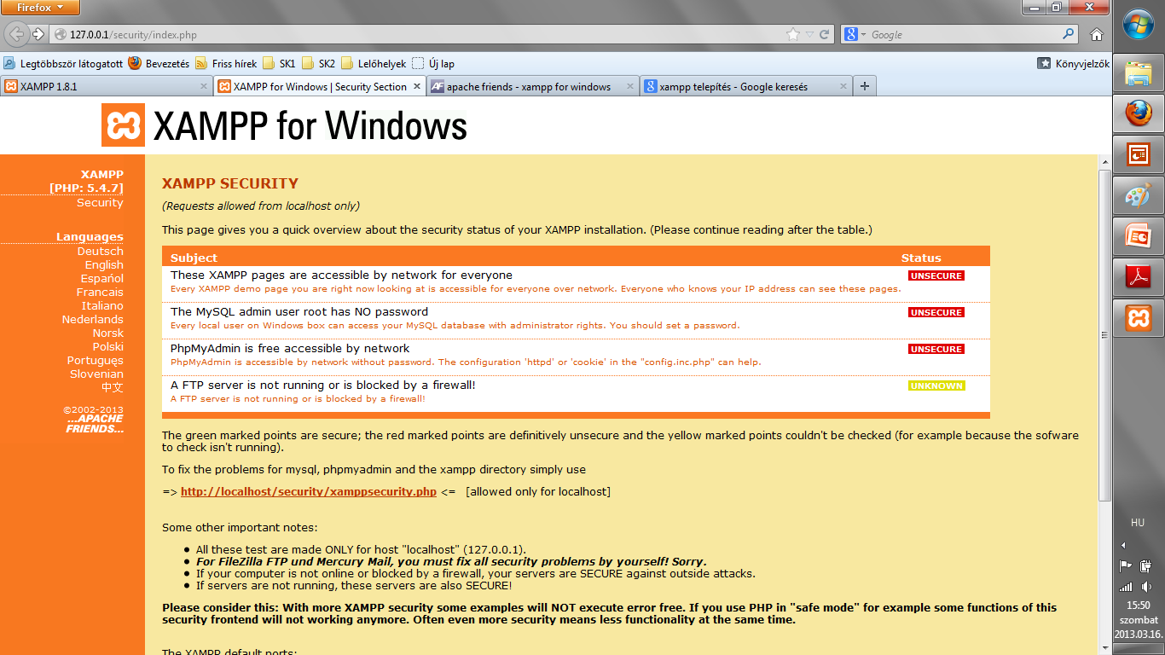Open the Lelőhelyek bookmarks folder
The height and width of the screenshot is (655, 1165).
pyautogui.click(x=373, y=63)
